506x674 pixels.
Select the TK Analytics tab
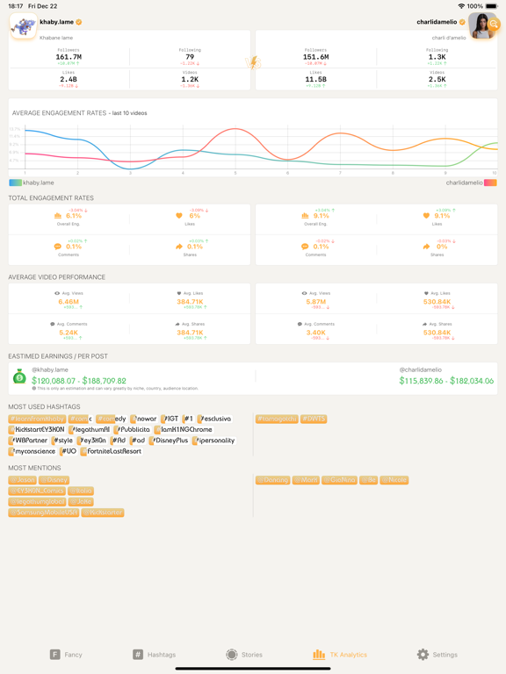[340, 655]
